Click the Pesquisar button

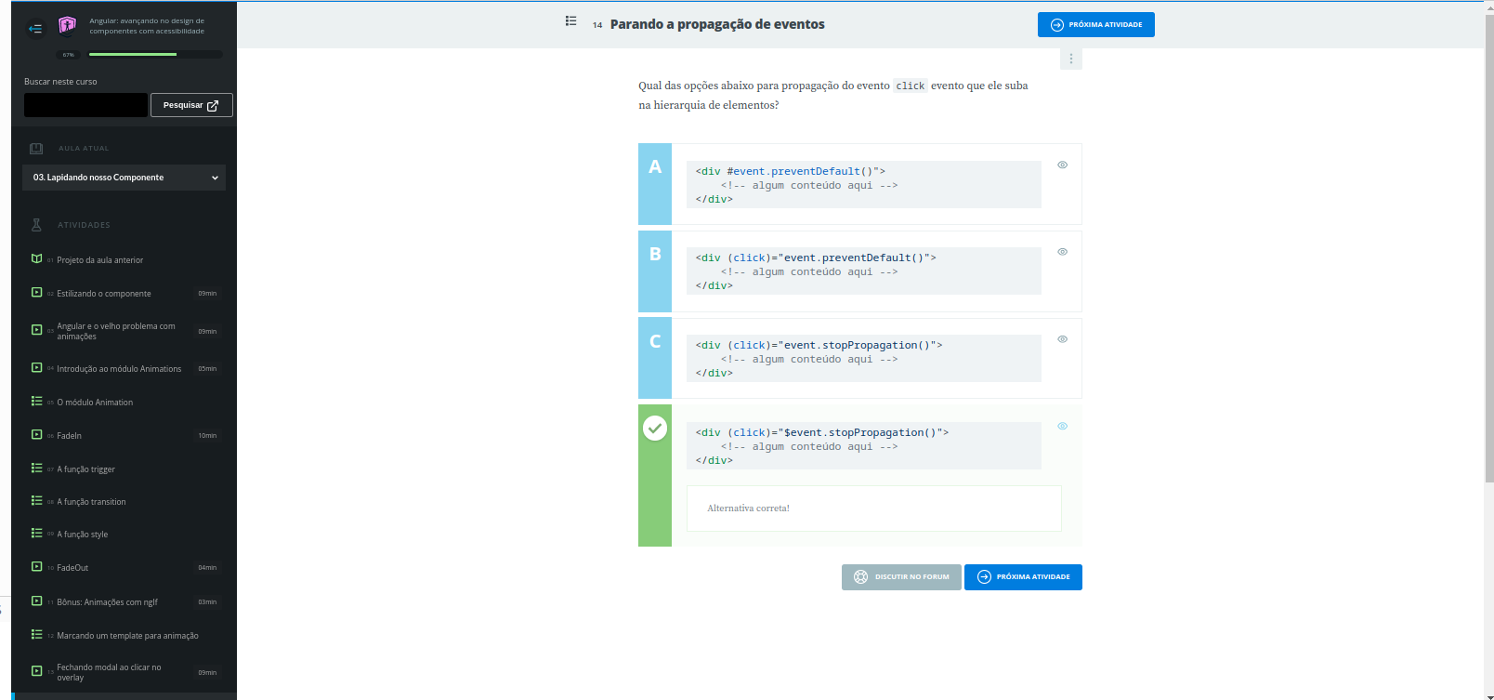click(191, 105)
